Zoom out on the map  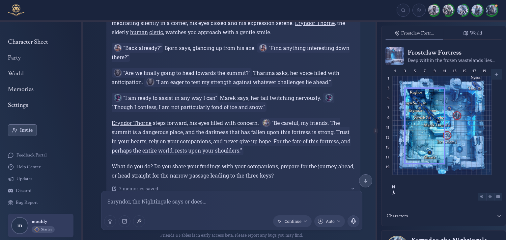490,197
